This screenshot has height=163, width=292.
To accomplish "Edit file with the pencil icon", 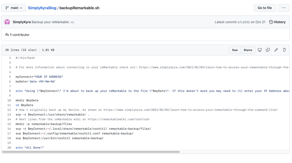I will [276, 50].
